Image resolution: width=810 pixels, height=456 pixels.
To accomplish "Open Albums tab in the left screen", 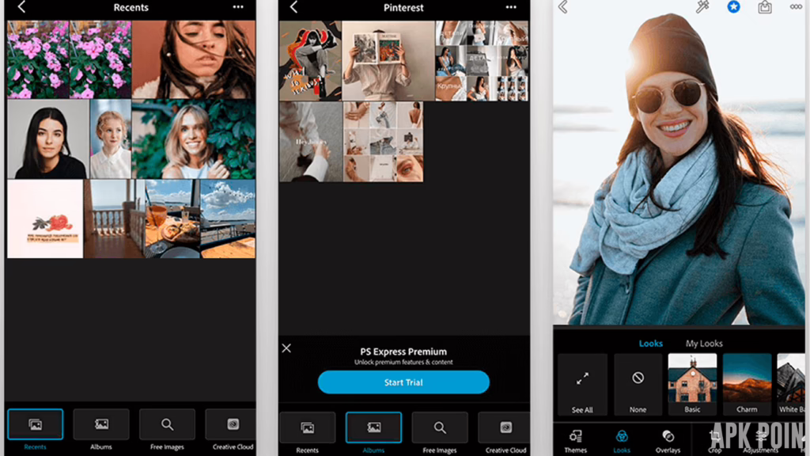I will click(x=101, y=429).
